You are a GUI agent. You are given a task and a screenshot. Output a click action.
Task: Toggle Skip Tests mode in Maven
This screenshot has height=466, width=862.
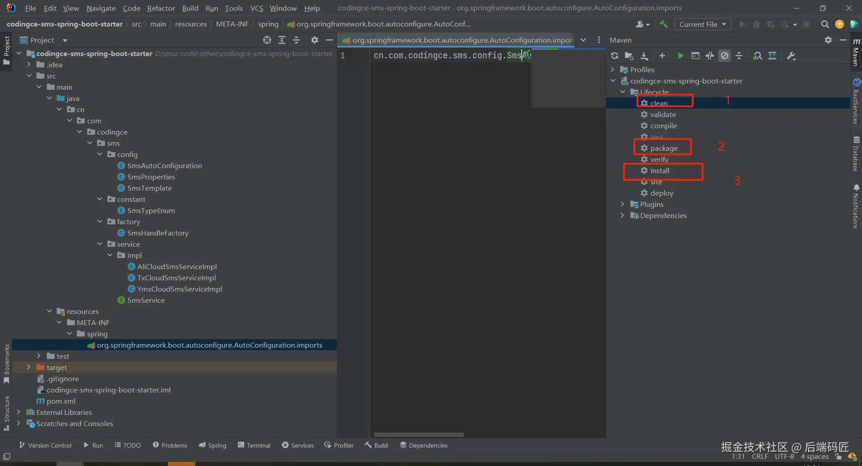pyautogui.click(x=725, y=56)
